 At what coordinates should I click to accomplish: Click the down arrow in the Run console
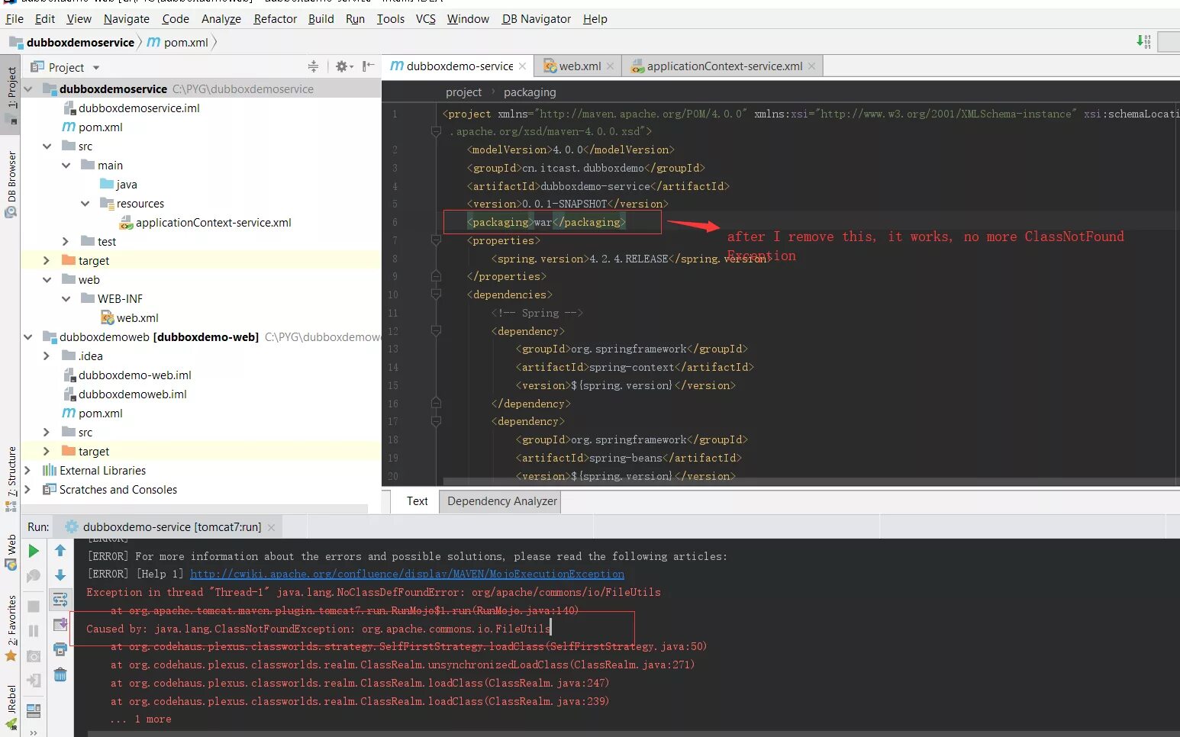[60, 575]
